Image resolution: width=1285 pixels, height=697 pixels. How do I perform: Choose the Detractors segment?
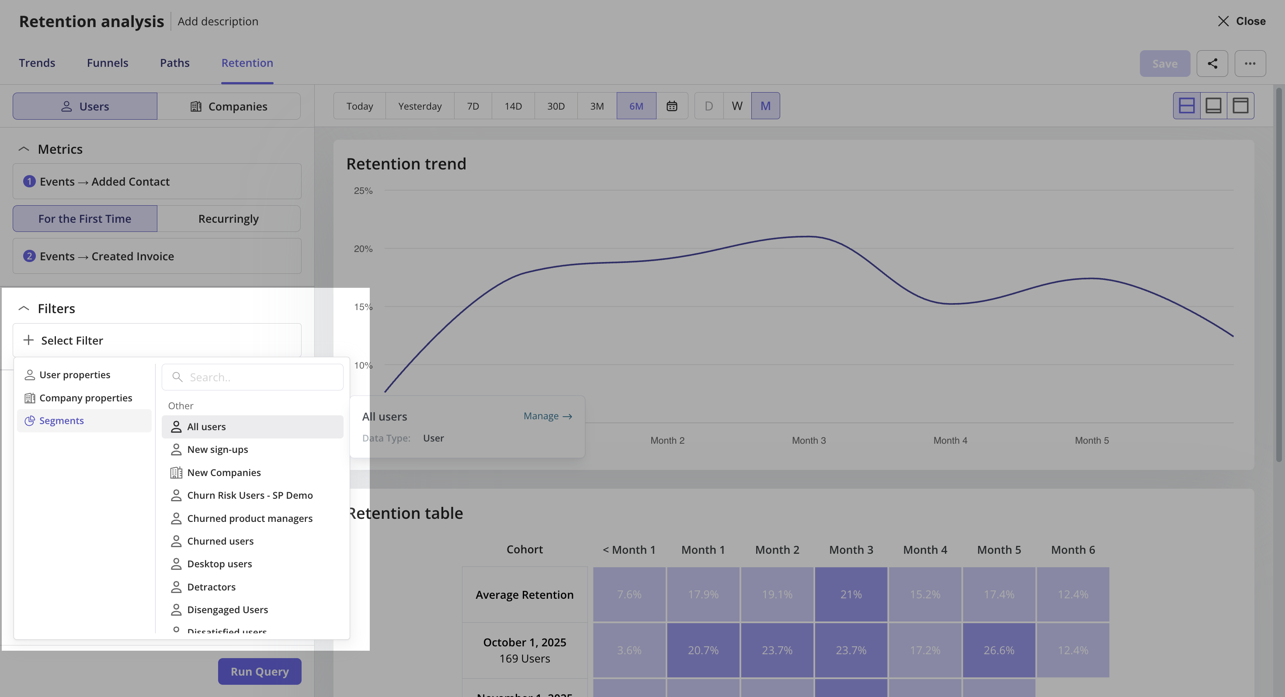pyautogui.click(x=253, y=587)
